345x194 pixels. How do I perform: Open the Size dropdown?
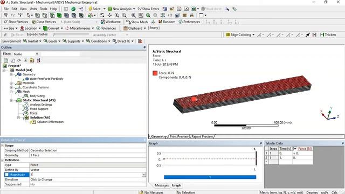click(x=17, y=29)
